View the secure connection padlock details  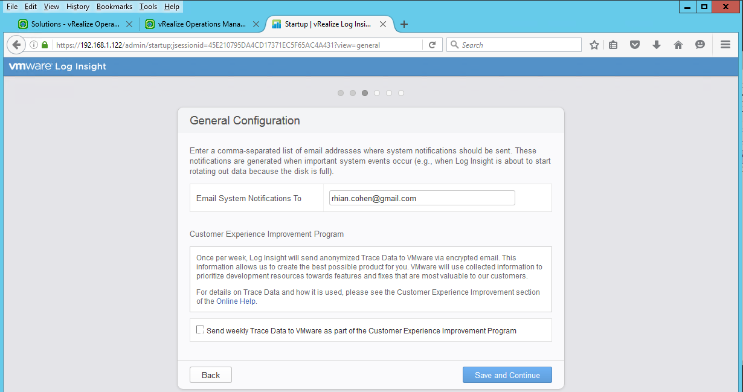[44, 45]
